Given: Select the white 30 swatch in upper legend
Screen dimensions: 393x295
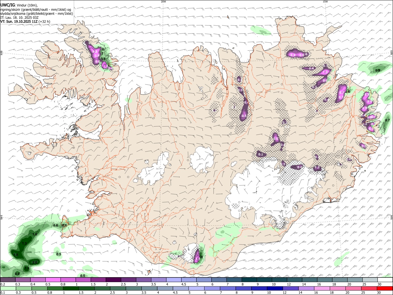Looking at the screenshot, I should (385, 280).
